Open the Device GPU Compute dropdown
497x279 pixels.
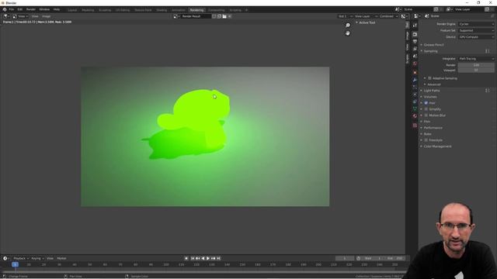pyautogui.click(x=476, y=36)
